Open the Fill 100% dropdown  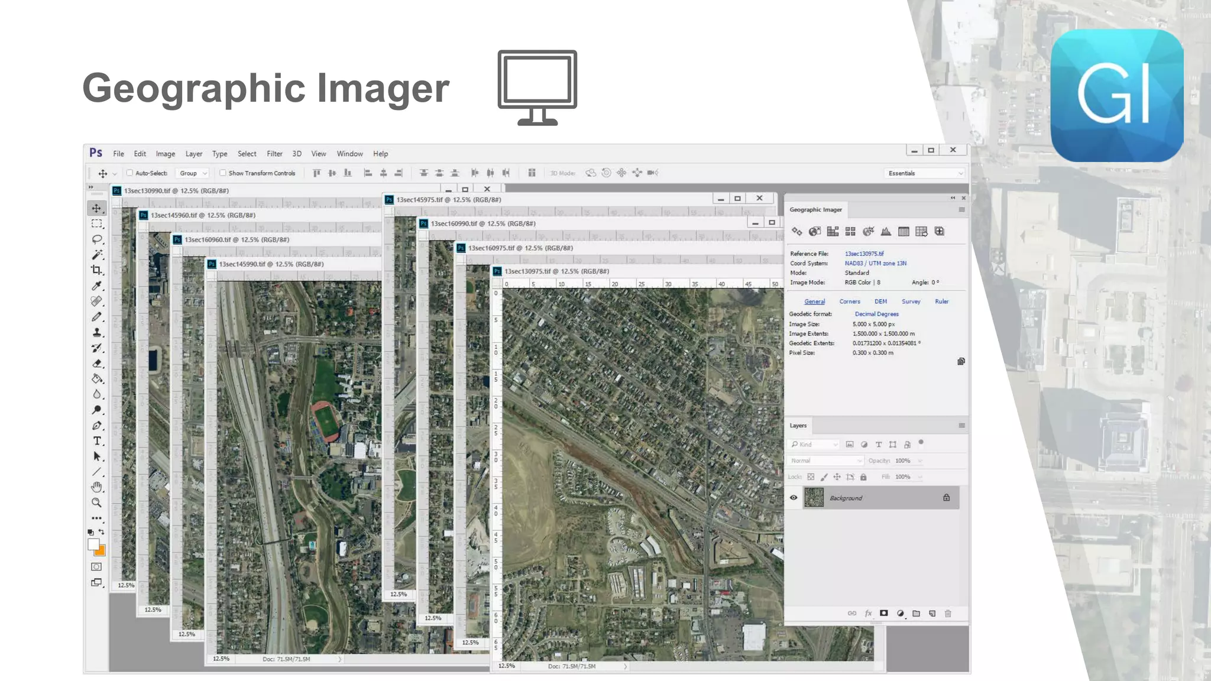[920, 477]
